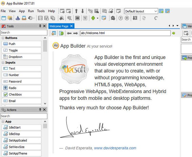The height and width of the screenshot is (157, 192).
Task: Click the recent apps clock icon
Action: click(x=30, y=18)
